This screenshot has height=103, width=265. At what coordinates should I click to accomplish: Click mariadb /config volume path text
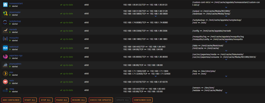click(211, 31)
